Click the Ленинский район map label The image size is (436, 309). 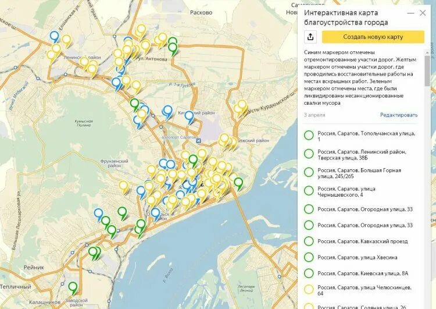pos(83,58)
